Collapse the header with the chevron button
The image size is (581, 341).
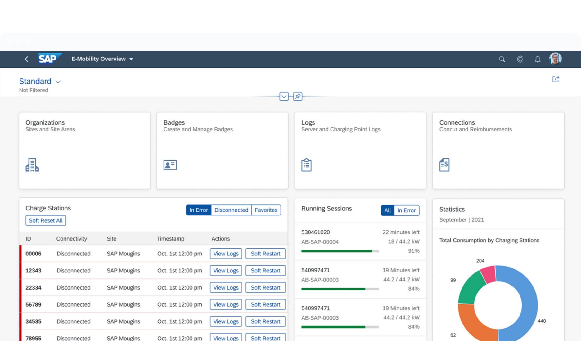[x=284, y=96]
